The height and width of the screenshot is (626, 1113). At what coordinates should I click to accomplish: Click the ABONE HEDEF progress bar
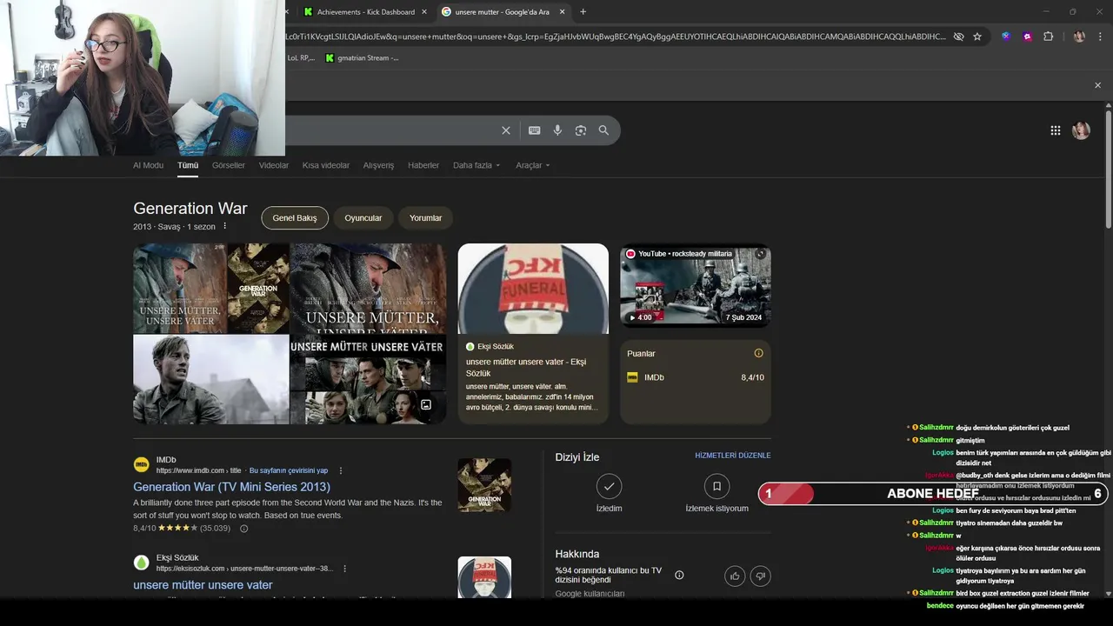pyautogui.click(x=933, y=494)
